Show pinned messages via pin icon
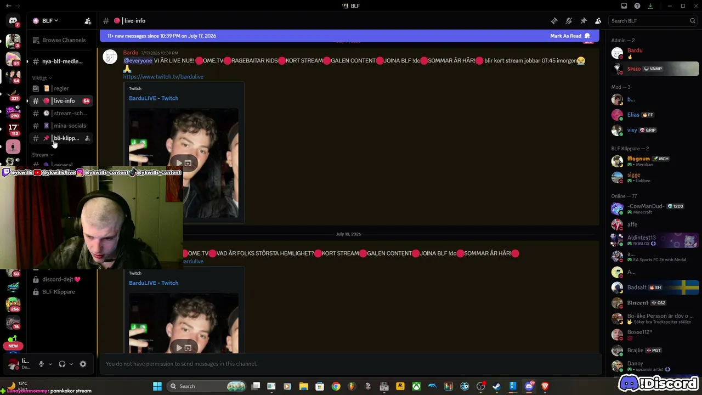This screenshot has width=702, height=395. click(584, 21)
